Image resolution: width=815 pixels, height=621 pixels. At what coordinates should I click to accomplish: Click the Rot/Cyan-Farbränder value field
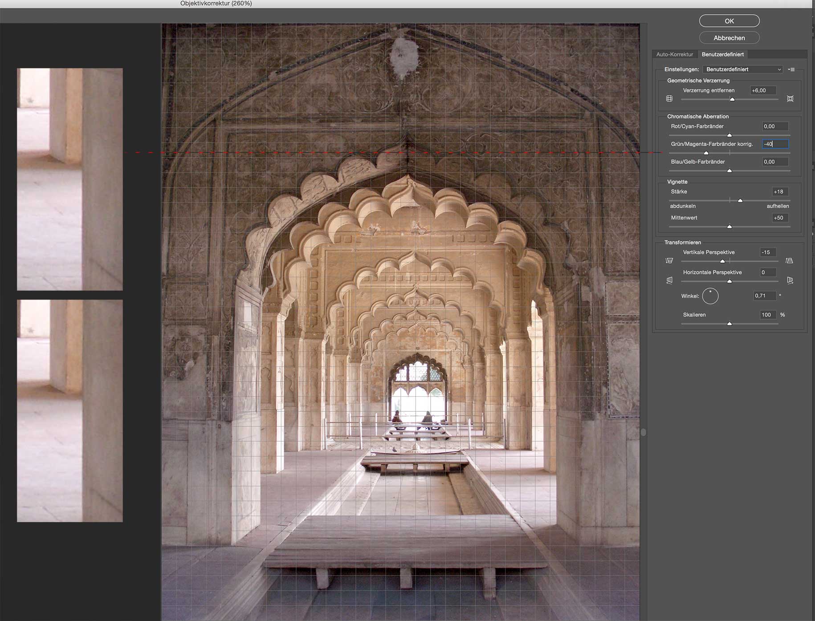coord(775,126)
